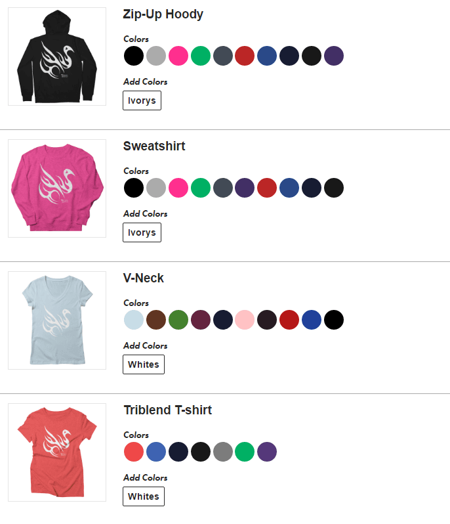Pick the light pink V-Neck color swatch
Screen dimensions: 450x524
pyautogui.click(x=245, y=320)
